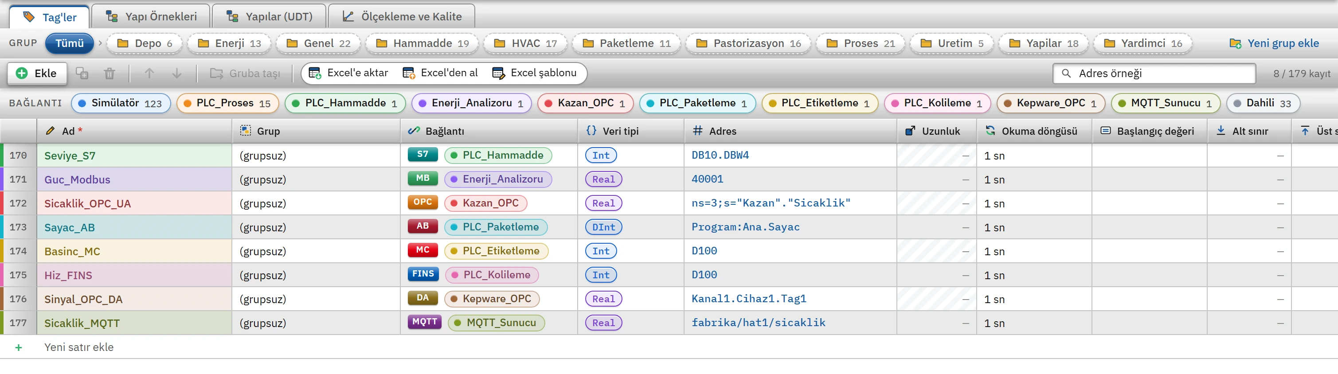Screen dimensions: 1338x374
Task: Click the MC badge on Basinc_MC row
Action: [x=423, y=250]
